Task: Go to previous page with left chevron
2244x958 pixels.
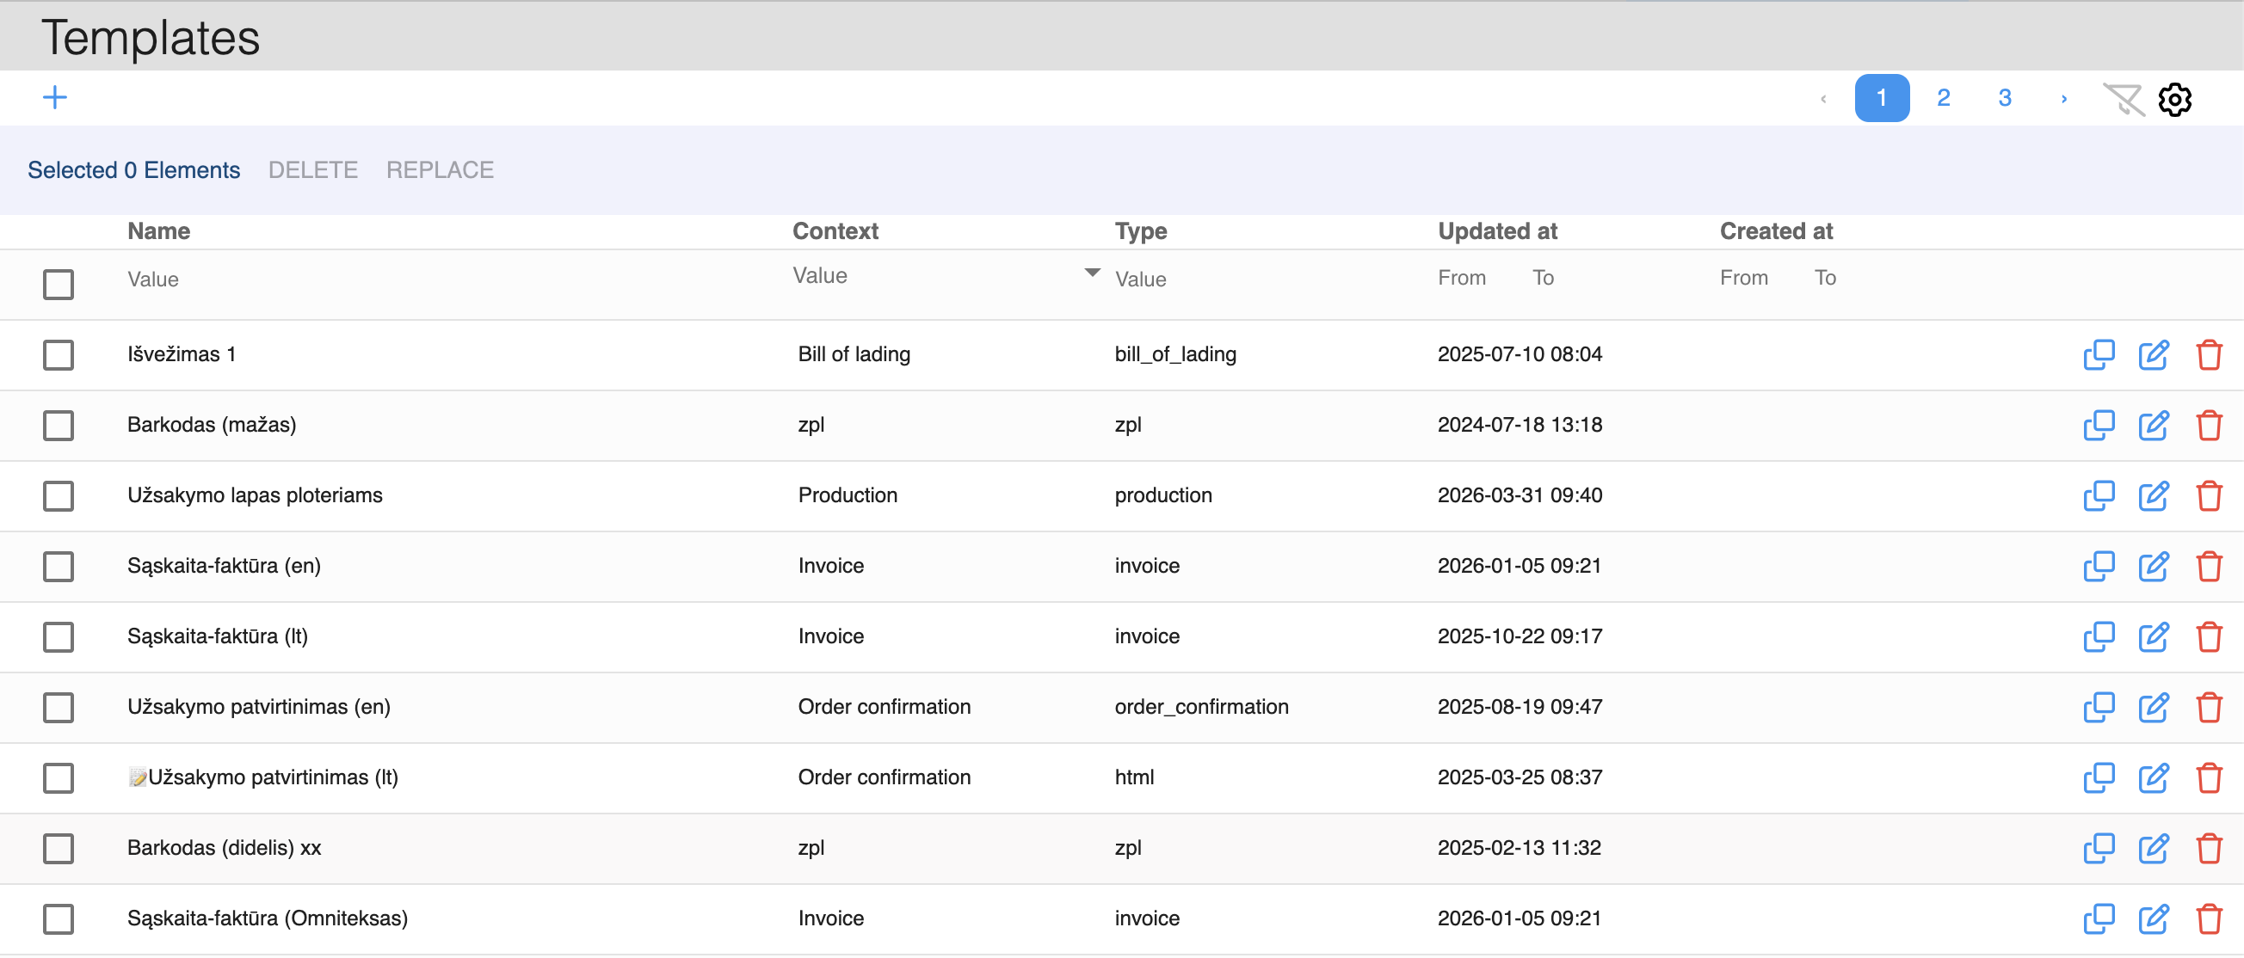Action: (x=1823, y=98)
